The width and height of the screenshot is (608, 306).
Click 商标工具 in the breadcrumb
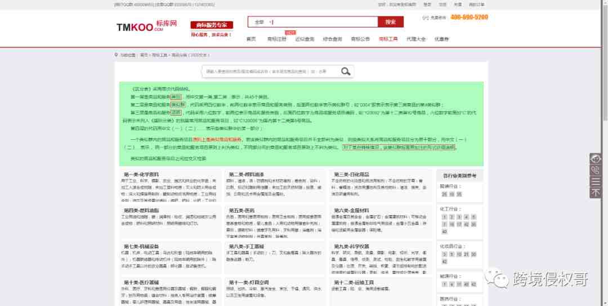point(159,56)
